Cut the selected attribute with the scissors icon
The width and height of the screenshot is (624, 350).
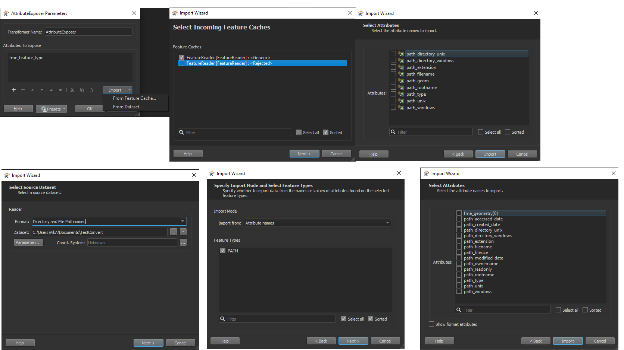[72, 90]
